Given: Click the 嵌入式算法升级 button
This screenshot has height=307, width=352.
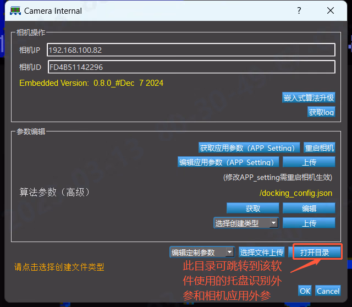Looking at the screenshot, I should [x=309, y=98].
